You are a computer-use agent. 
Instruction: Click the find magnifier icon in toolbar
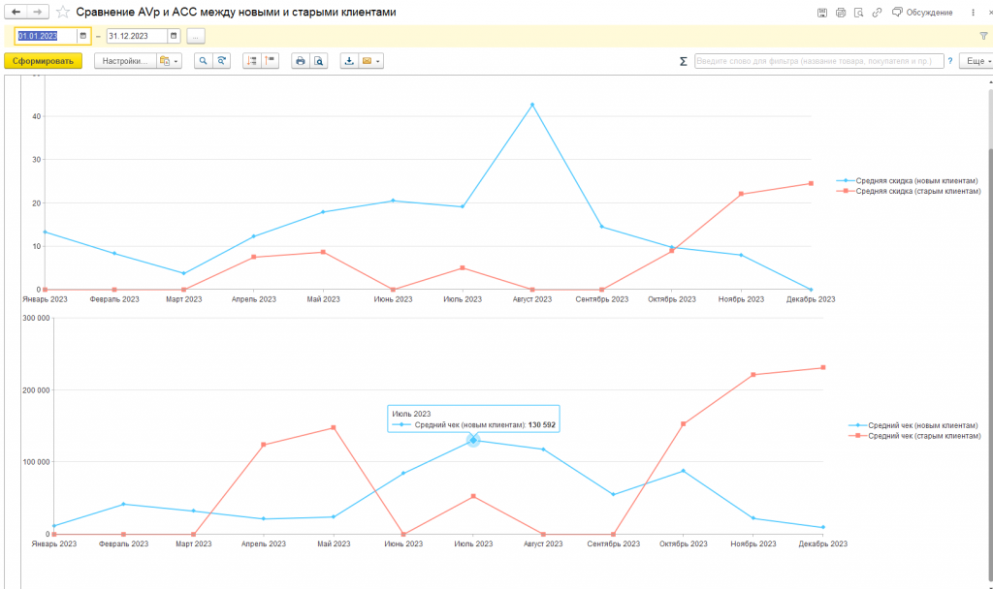click(203, 61)
